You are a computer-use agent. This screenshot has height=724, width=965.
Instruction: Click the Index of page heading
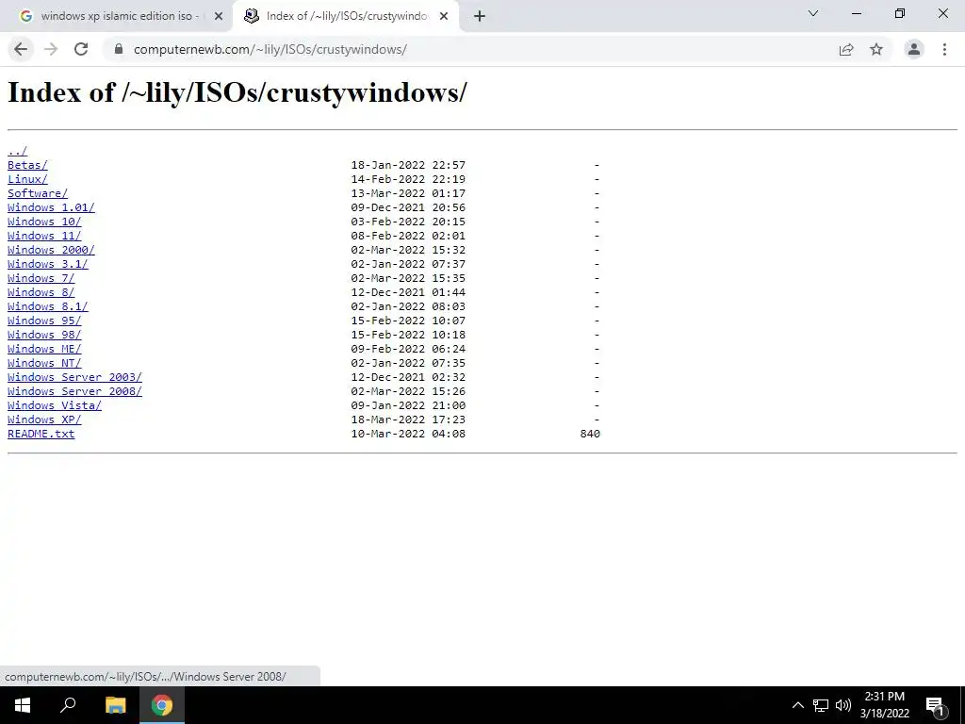pyautogui.click(x=237, y=92)
